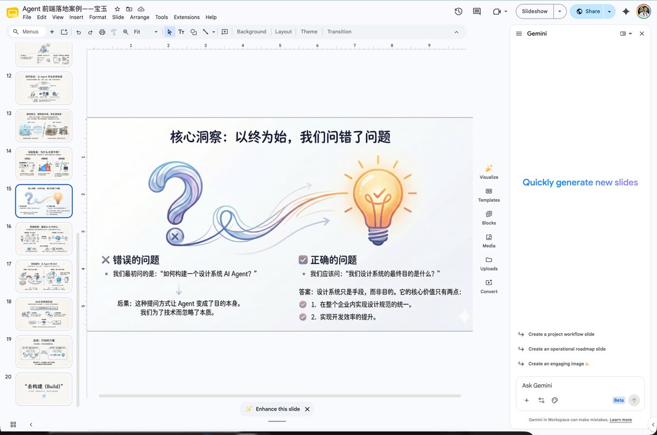Open the comments panel icon
657x435 pixels.
477,11
